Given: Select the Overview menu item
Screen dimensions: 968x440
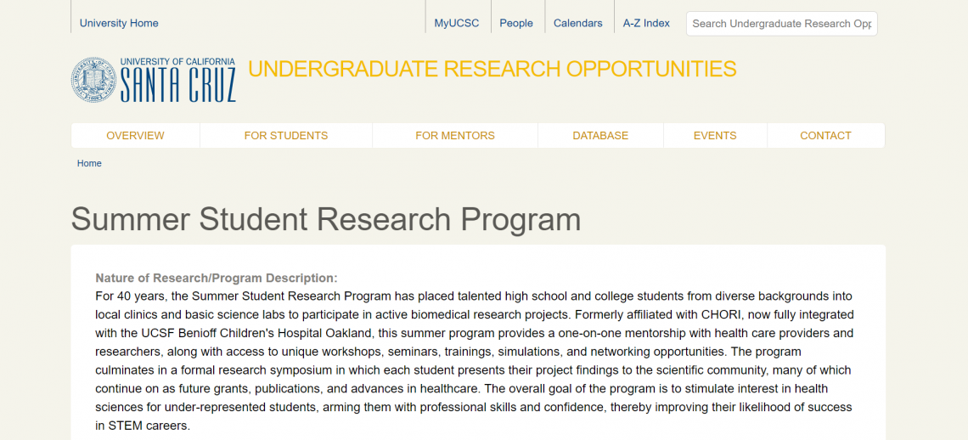Looking at the screenshot, I should pyautogui.click(x=135, y=135).
